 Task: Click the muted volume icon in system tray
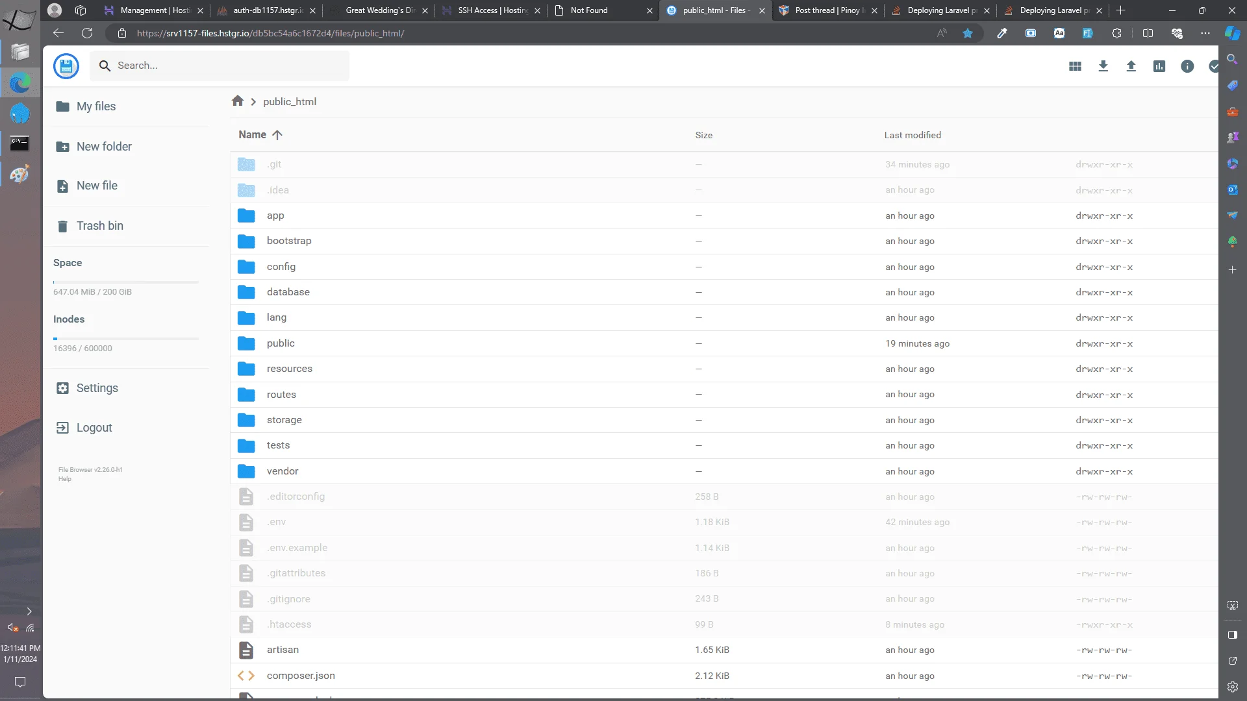[x=12, y=628]
